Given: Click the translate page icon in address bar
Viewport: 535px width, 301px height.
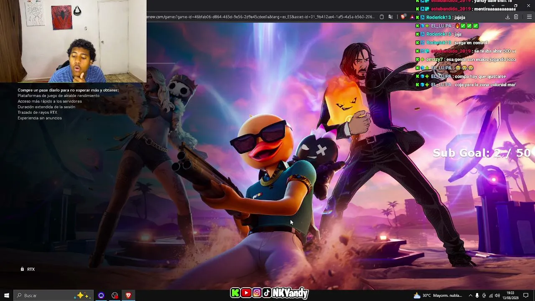Looking at the screenshot, I should [391, 17].
